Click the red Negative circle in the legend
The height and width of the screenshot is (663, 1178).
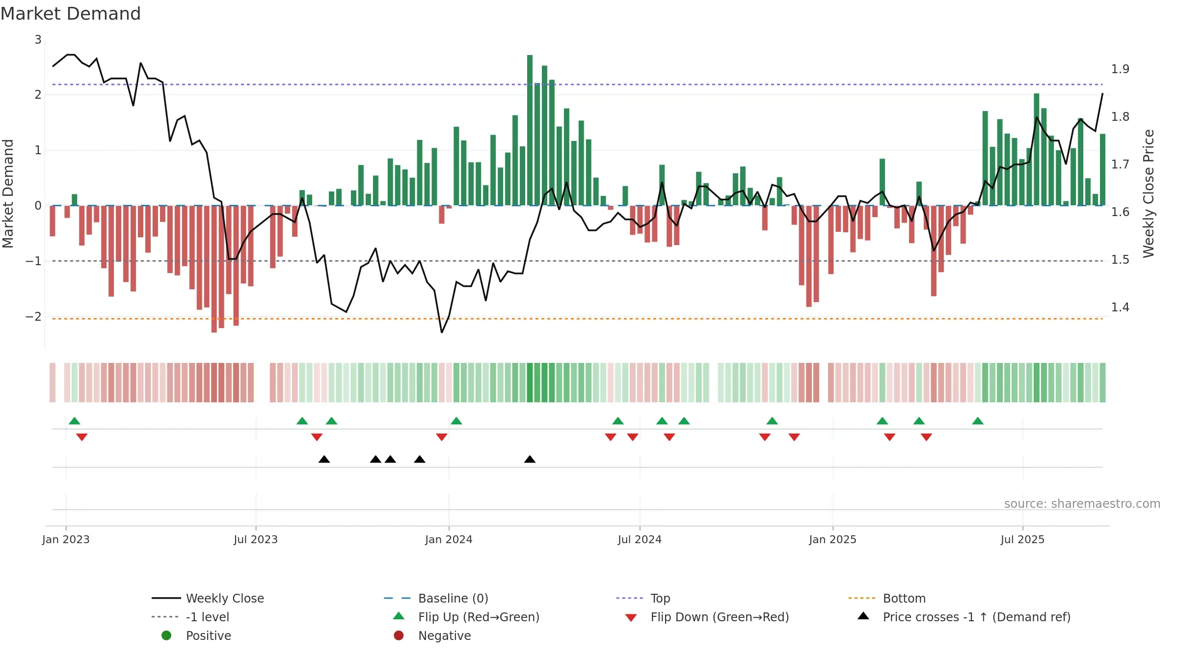pyautogui.click(x=399, y=635)
